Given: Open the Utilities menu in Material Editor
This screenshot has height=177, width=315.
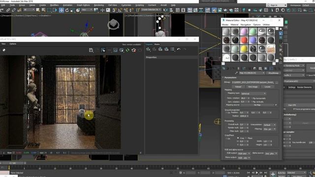Looking at the screenshot, I should 266,25.
